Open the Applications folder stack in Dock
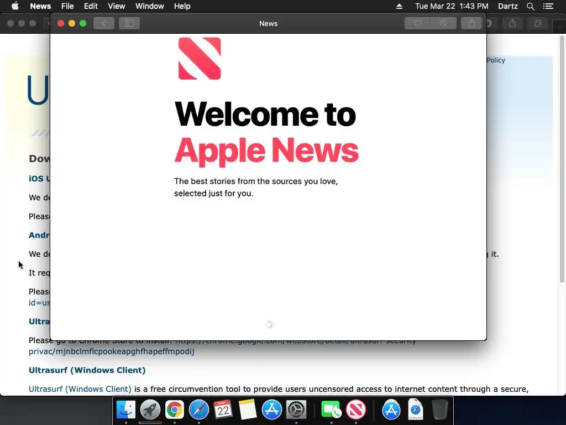Viewport: 566px width, 425px height. pos(391,410)
